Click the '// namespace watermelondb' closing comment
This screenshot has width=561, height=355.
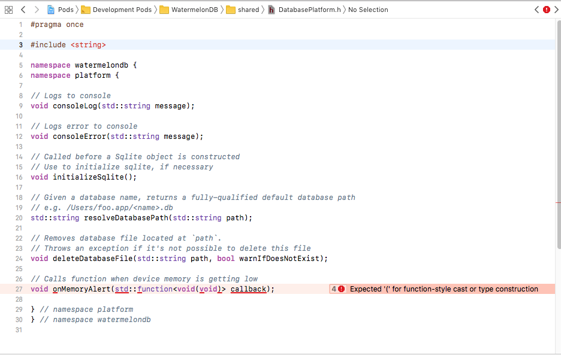click(x=95, y=320)
